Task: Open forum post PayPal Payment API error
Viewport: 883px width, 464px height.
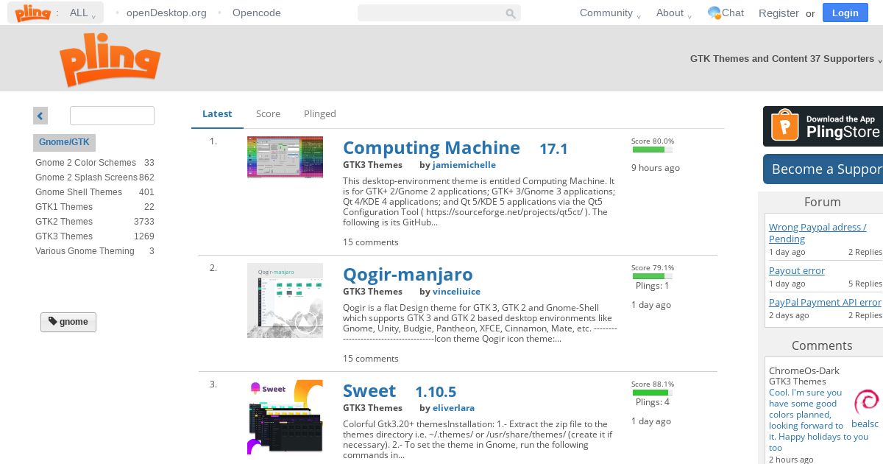Action: 825,302
